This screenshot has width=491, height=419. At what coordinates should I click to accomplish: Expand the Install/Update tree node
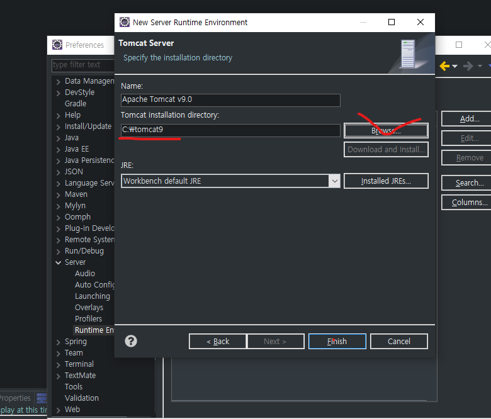click(59, 126)
